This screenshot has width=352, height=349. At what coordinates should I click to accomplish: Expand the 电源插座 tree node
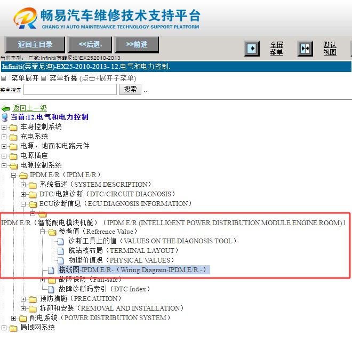point(4,156)
